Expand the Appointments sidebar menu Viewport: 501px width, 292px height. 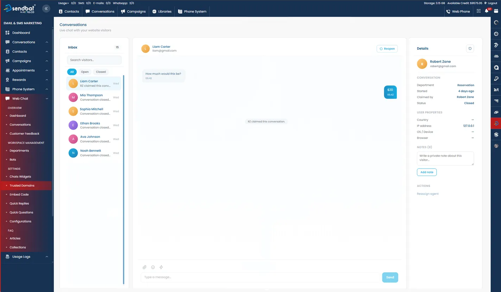coord(47,70)
